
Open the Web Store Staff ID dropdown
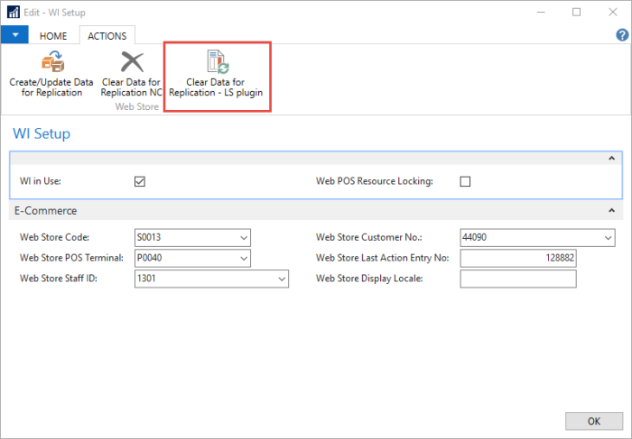coord(282,279)
